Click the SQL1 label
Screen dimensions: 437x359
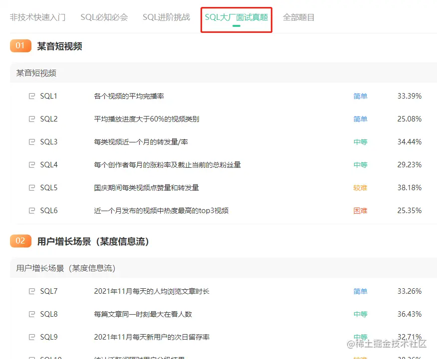point(48,96)
